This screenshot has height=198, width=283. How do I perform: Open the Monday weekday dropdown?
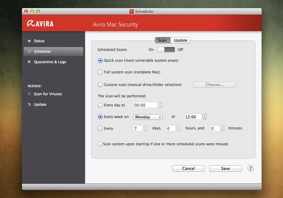click(x=148, y=117)
